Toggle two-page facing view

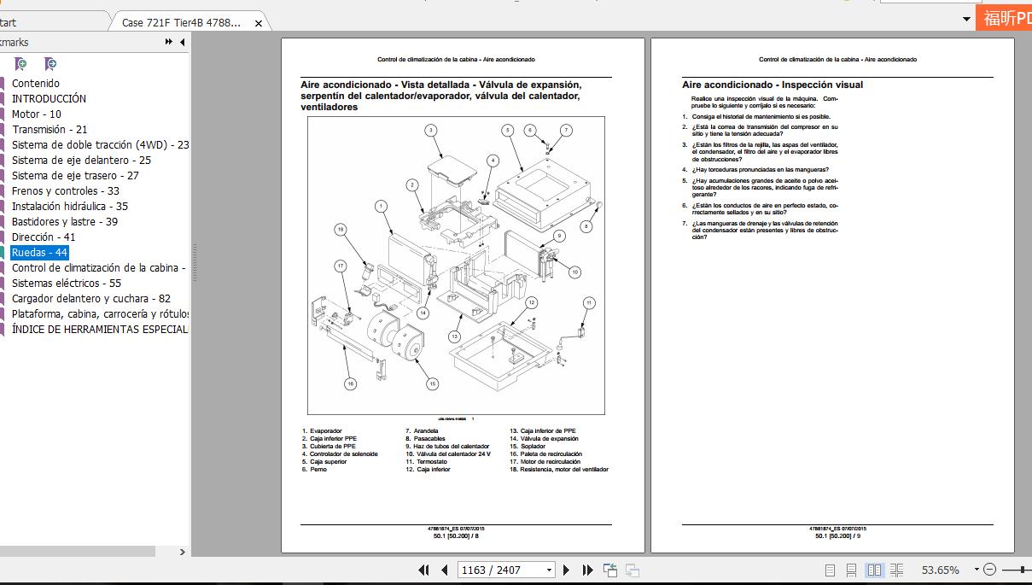pos(874,570)
